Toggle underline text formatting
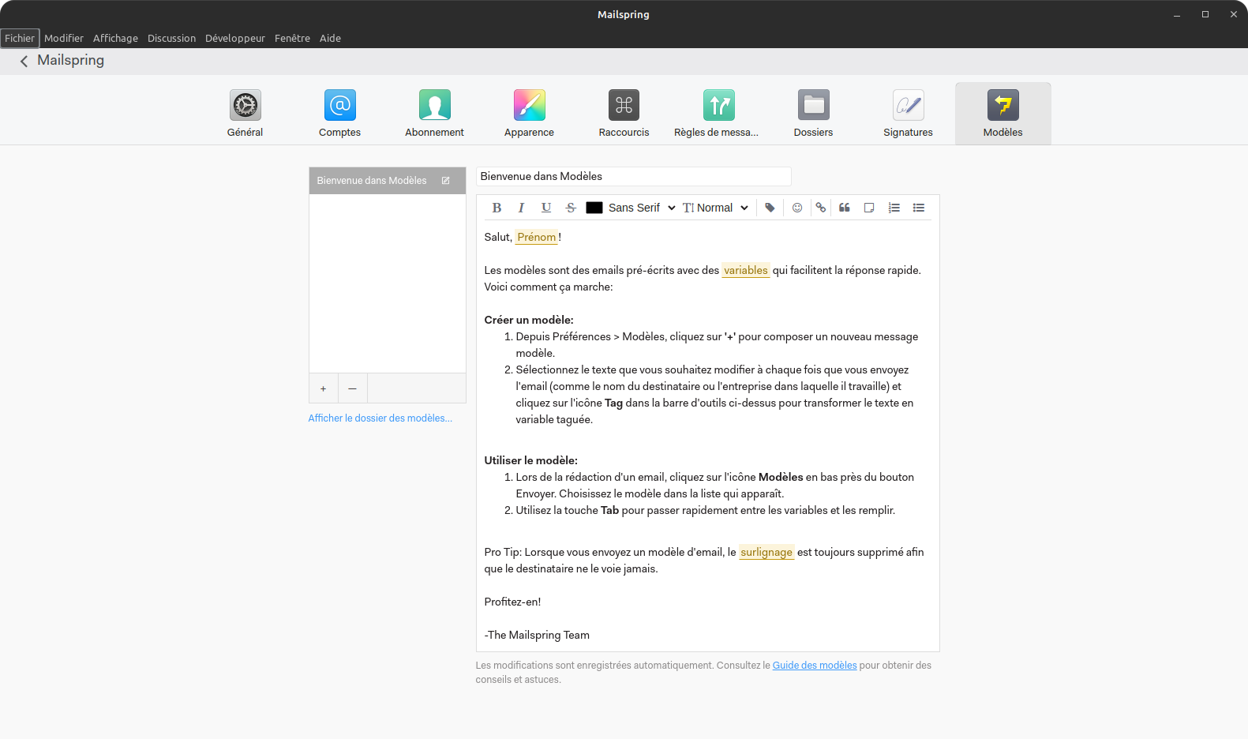The image size is (1248, 739). pos(546,208)
